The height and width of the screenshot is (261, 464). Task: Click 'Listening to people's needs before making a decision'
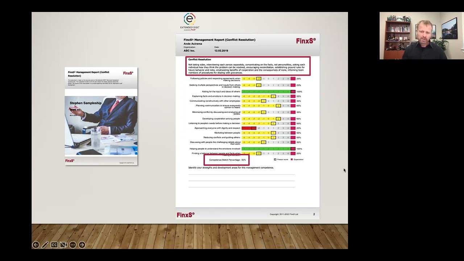[215, 124]
